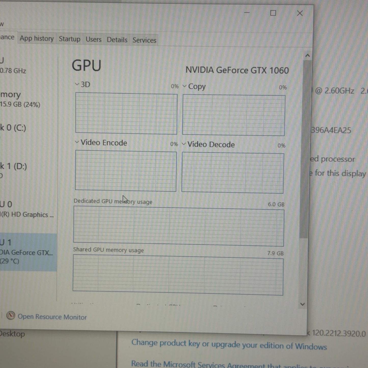Go to the Users tab

click(93, 39)
